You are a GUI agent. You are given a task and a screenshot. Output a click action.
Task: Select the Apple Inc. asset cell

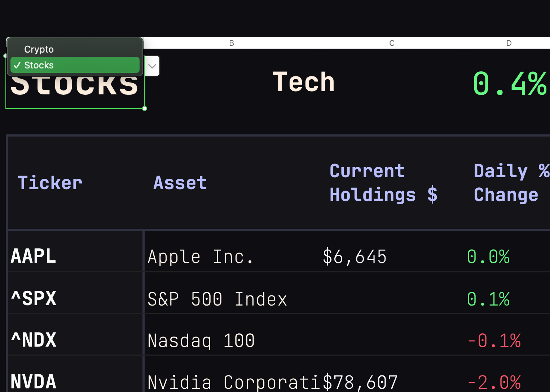click(x=201, y=257)
